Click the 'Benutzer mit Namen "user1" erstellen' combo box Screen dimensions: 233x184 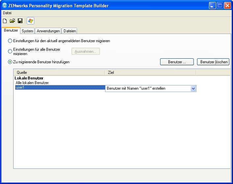click(151, 89)
